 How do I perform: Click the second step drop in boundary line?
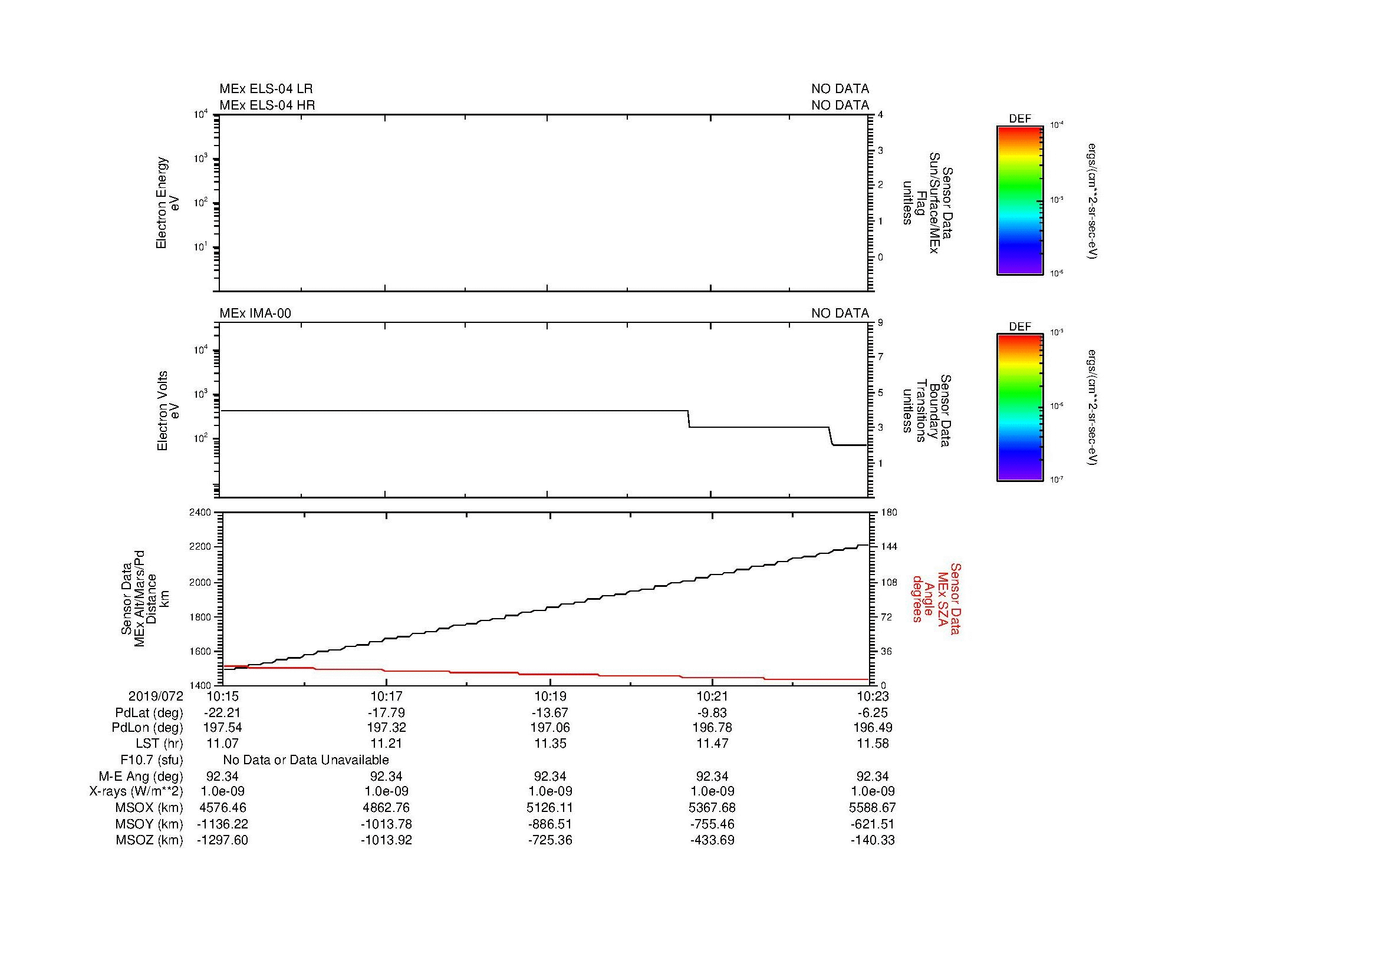point(831,436)
